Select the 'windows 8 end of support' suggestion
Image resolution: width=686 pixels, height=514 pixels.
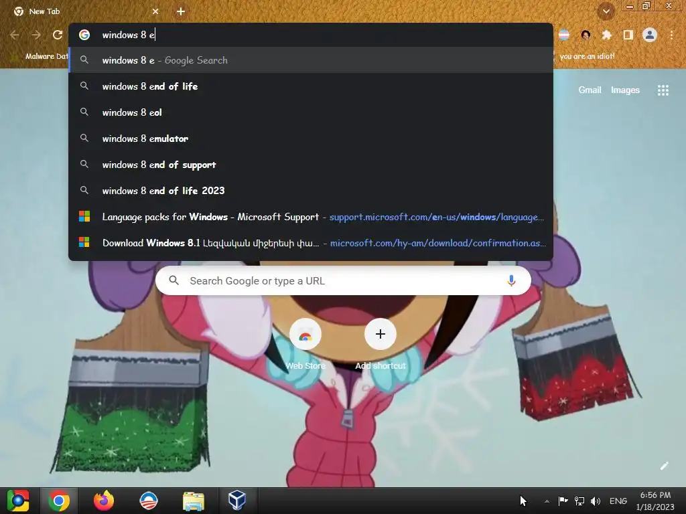coord(311,165)
